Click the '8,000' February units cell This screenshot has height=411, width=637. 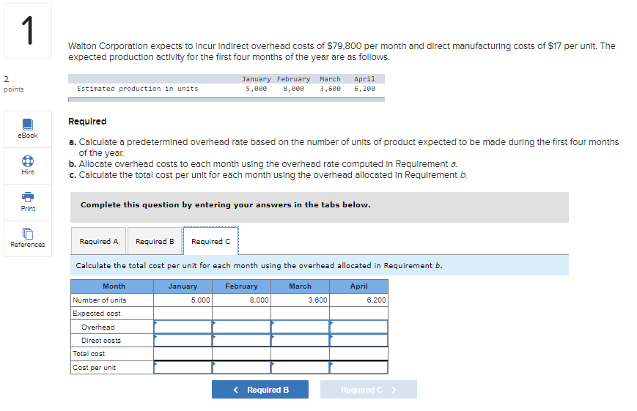coord(241,300)
